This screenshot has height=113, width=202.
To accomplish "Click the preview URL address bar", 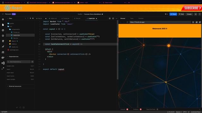I will 160,22.
